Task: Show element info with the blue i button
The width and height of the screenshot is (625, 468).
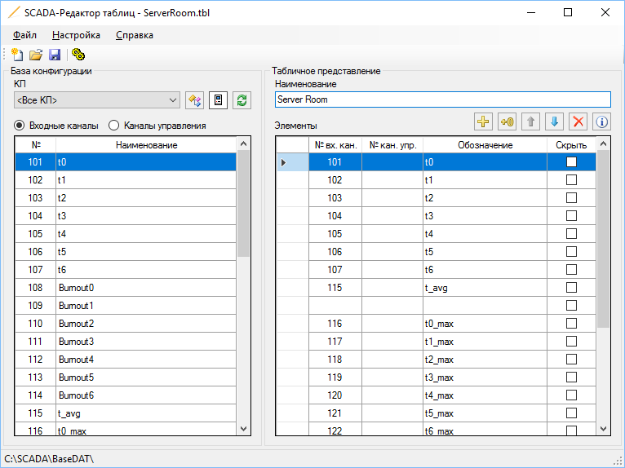Action: pyautogui.click(x=601, y=121)
